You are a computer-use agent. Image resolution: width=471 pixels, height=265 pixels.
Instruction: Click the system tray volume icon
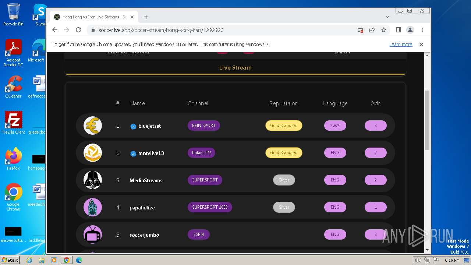[418, 260]
